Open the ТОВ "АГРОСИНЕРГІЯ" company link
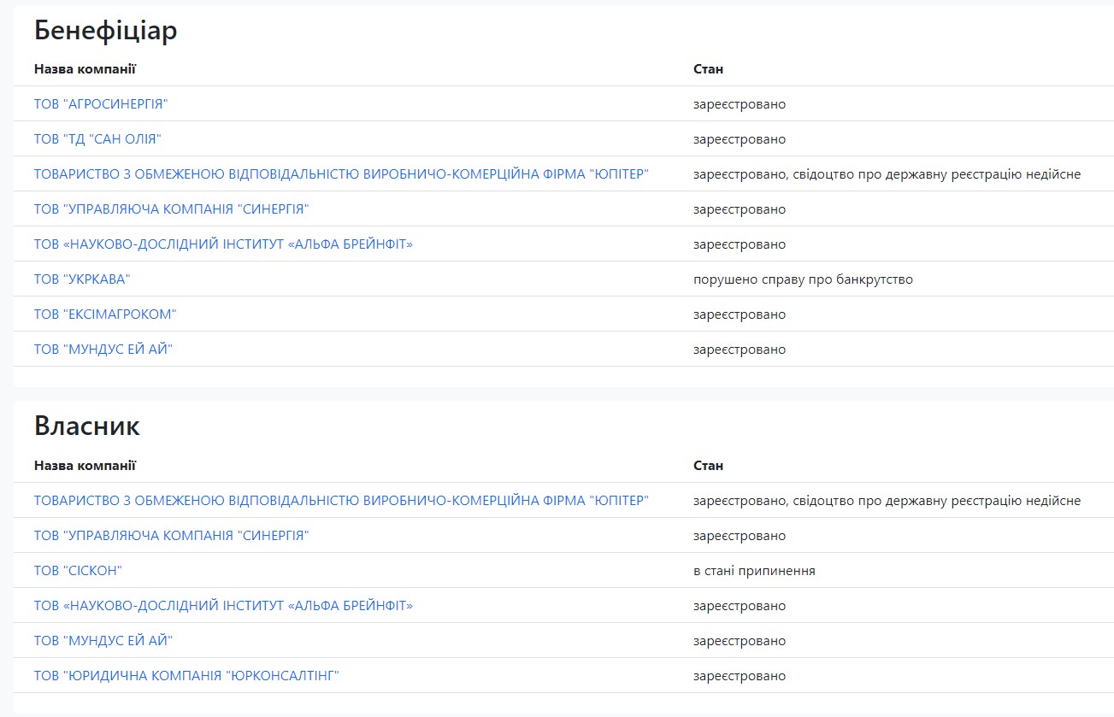The height and width of the screenshot is (717, 1114). [101, 104]
